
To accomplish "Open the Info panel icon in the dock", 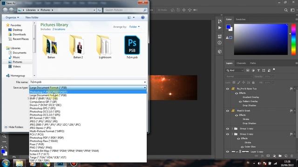I will [x=219, y=43].
